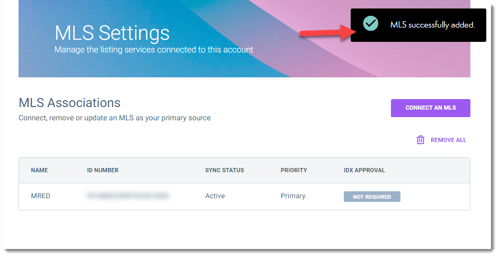Sort by the PRIORITY column header
Viewport: 499px width, 257px height.
[294, 170]
